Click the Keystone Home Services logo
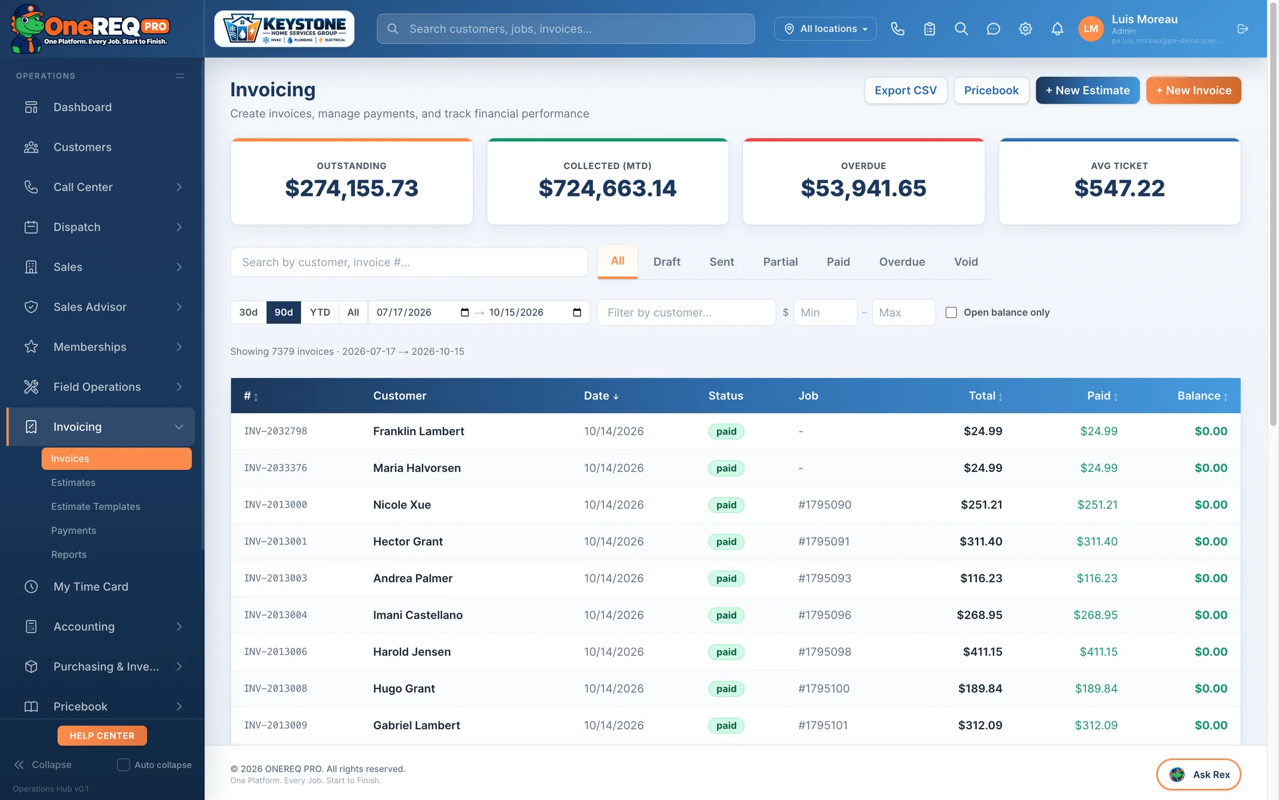The image size is (1279, 800). pyautogui.click(x=284, y=29)
